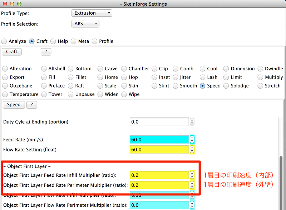
Task: Click First Layer Feed Rate Infill Multiplier field
Action: (159, 175)
